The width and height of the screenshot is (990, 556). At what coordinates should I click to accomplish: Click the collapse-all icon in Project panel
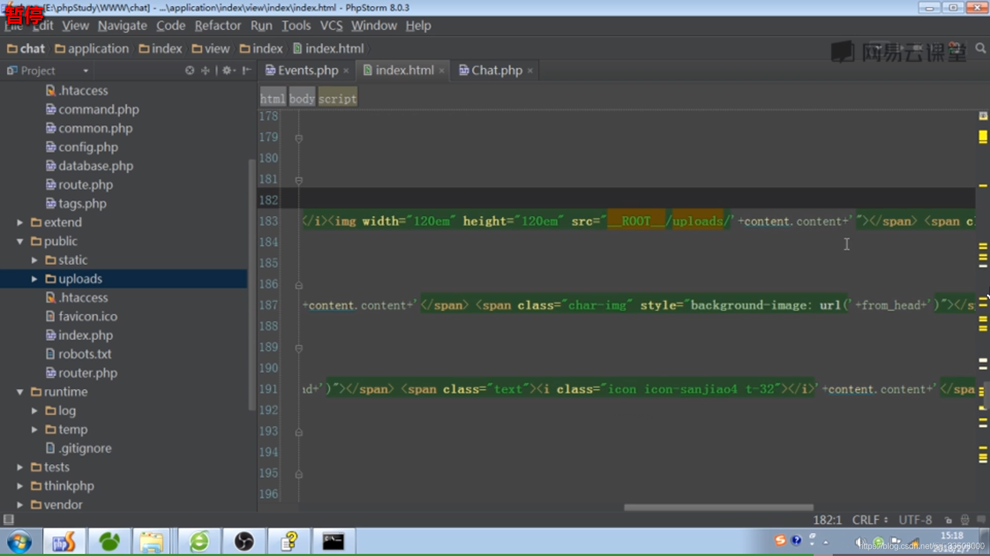[x=205, y=71]
